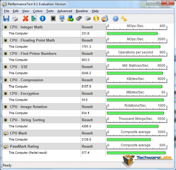The width and height of the screenshot is (176, 170).
Task: Click the chip icon beside CPU - Floating Point Math
Action: coord(5,40)
